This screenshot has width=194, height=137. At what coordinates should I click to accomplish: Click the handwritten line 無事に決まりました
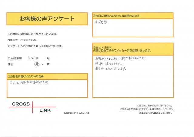tap(108, 63)
